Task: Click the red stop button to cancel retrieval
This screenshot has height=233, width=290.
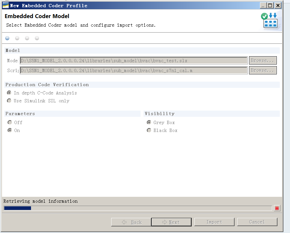Action: [277, 208]
